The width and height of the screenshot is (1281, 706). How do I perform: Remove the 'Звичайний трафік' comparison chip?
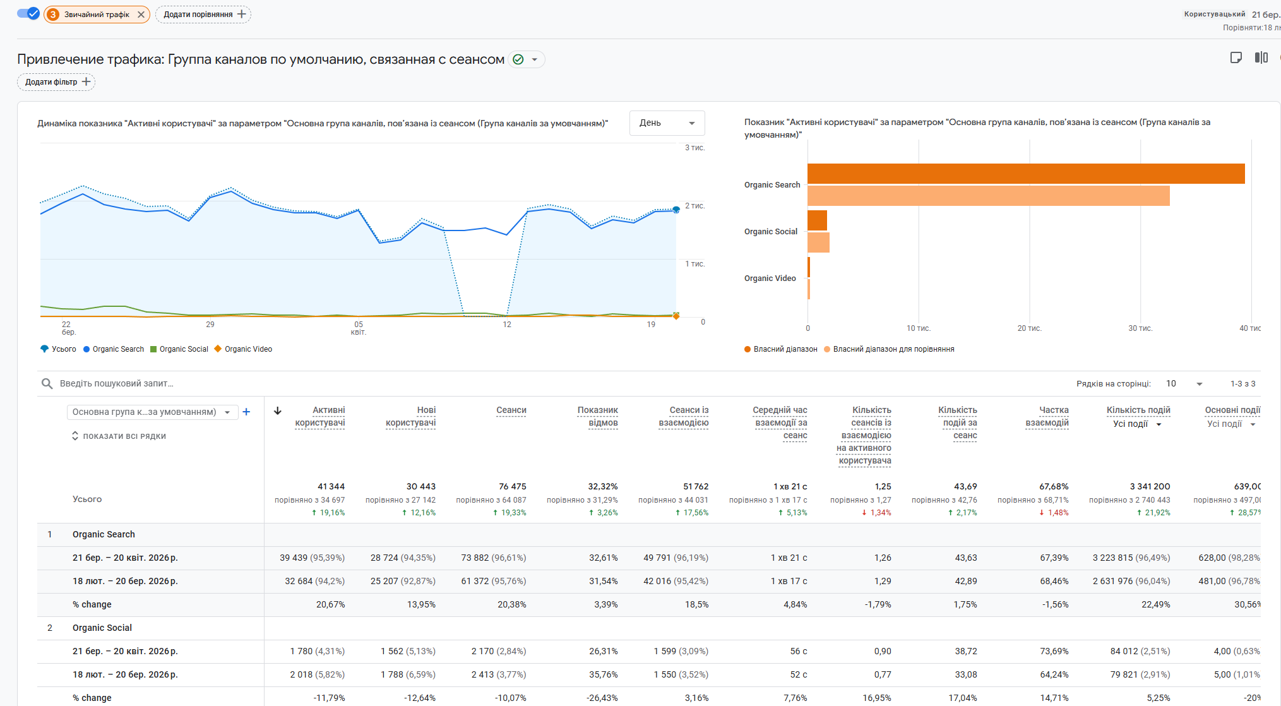click(141, 15)
